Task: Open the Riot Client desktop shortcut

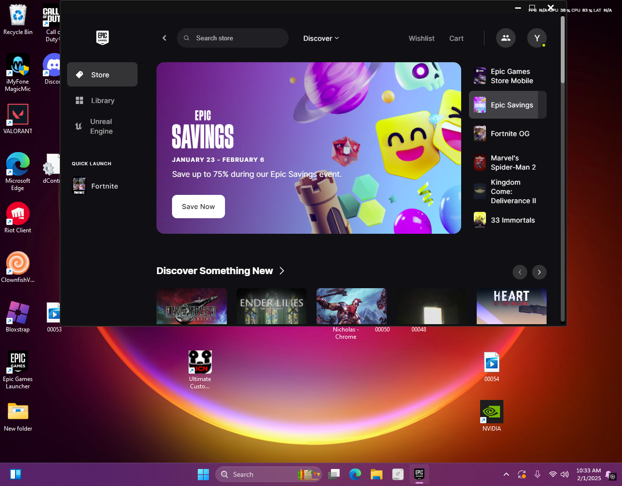Action: (x=18, y=218)
